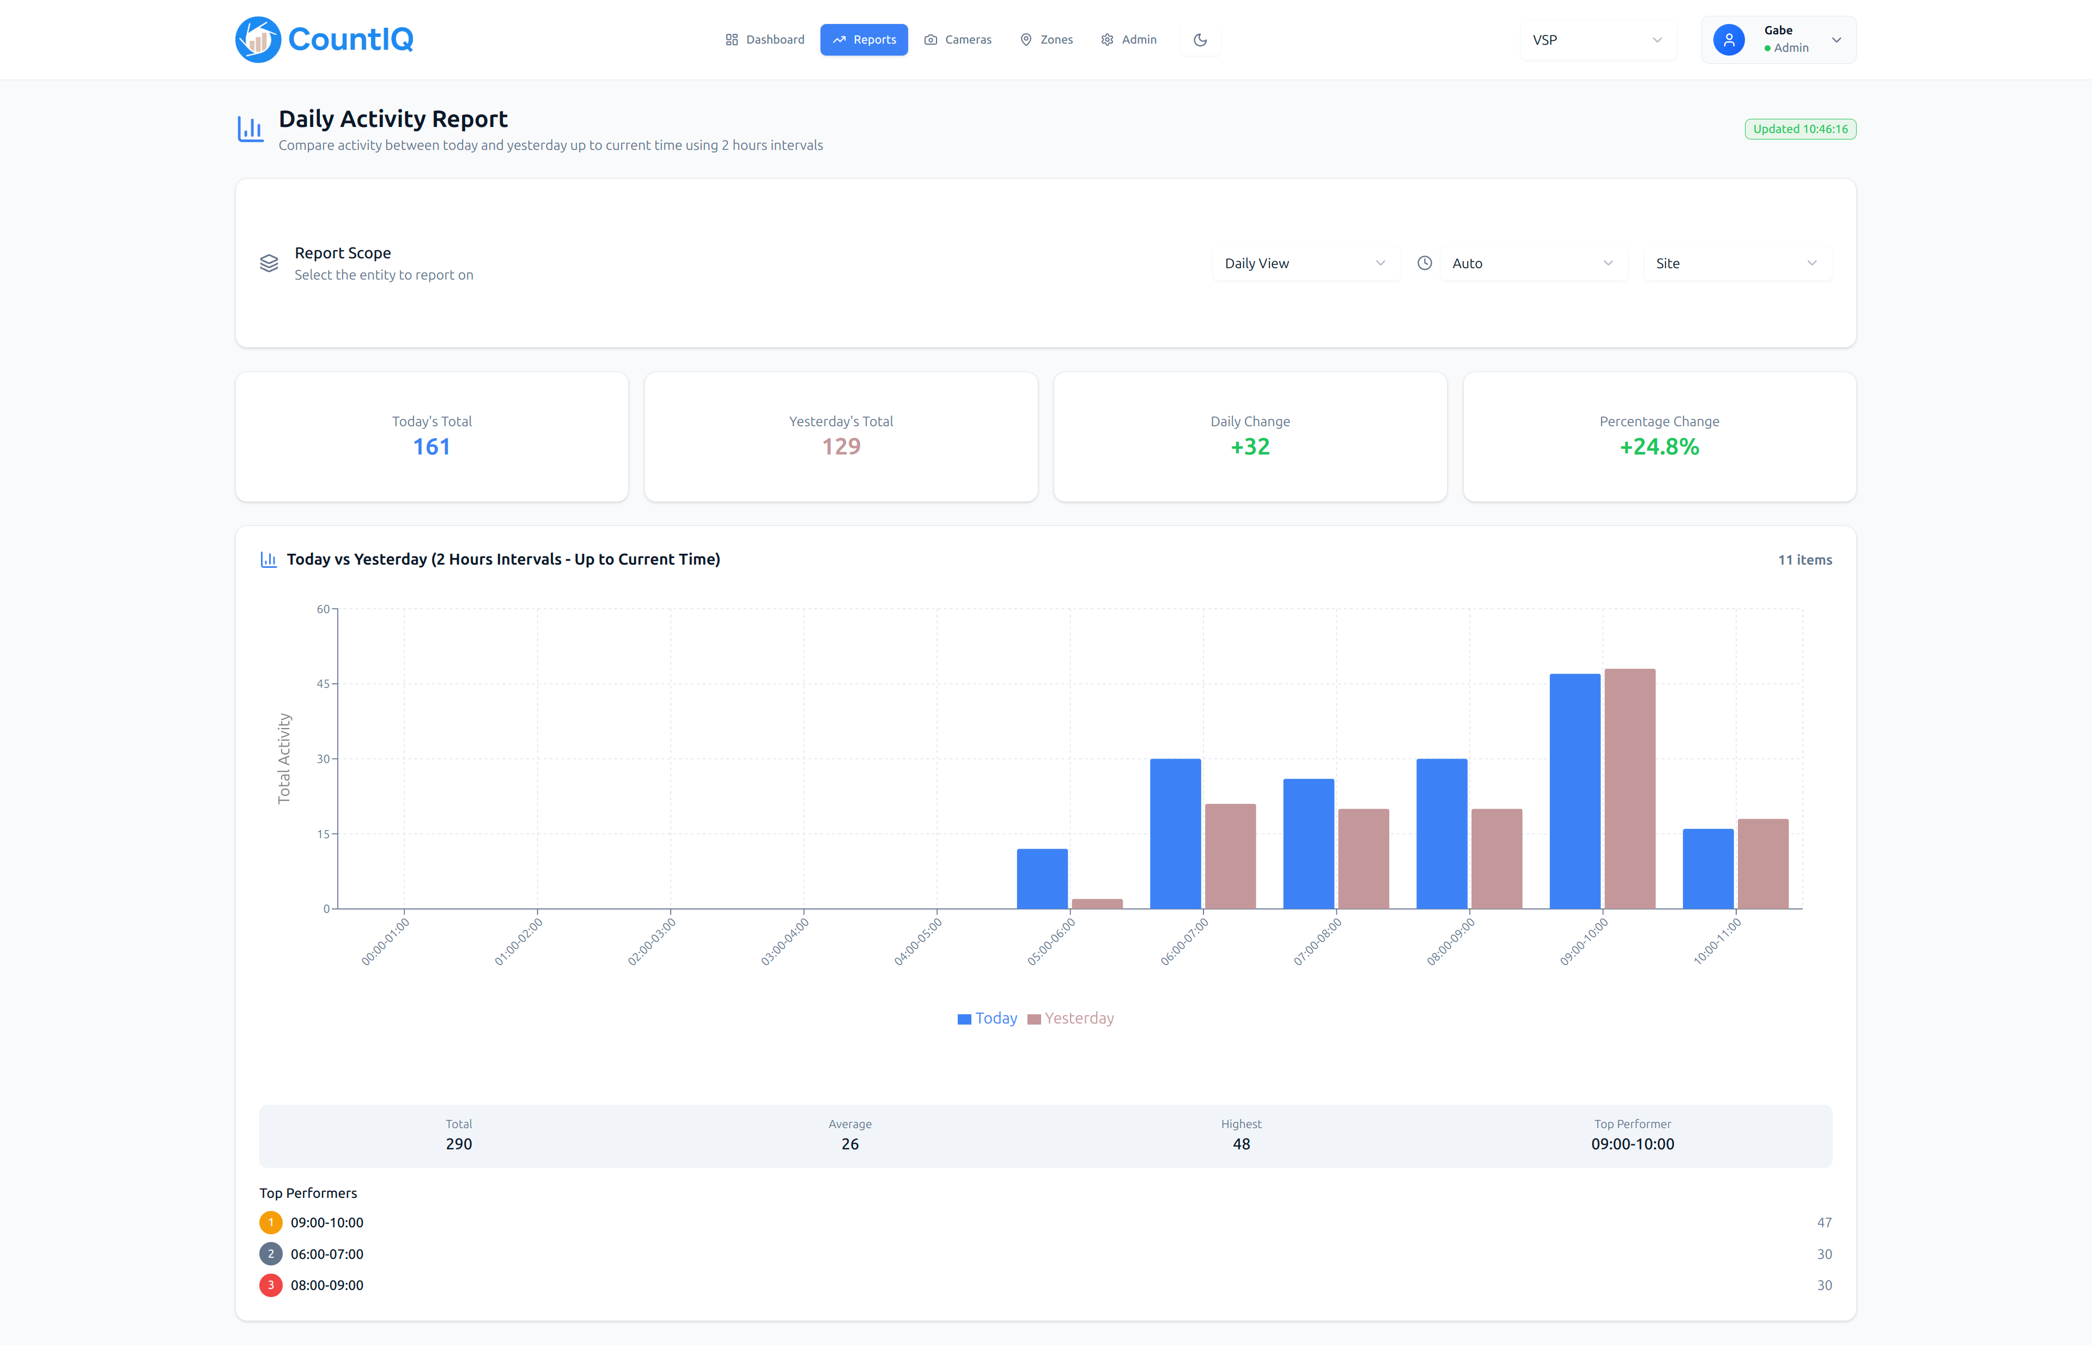Click the clock icon beside Auto
This screenshot has width=2092, height=1345.
pyautogui.click(x=1424, y=263)
